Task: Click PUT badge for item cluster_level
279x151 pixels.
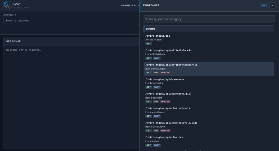Action: click(156, 131)
